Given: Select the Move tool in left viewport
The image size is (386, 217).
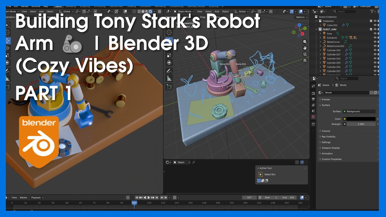Looking at the screenshot, I should coord(8,40).
